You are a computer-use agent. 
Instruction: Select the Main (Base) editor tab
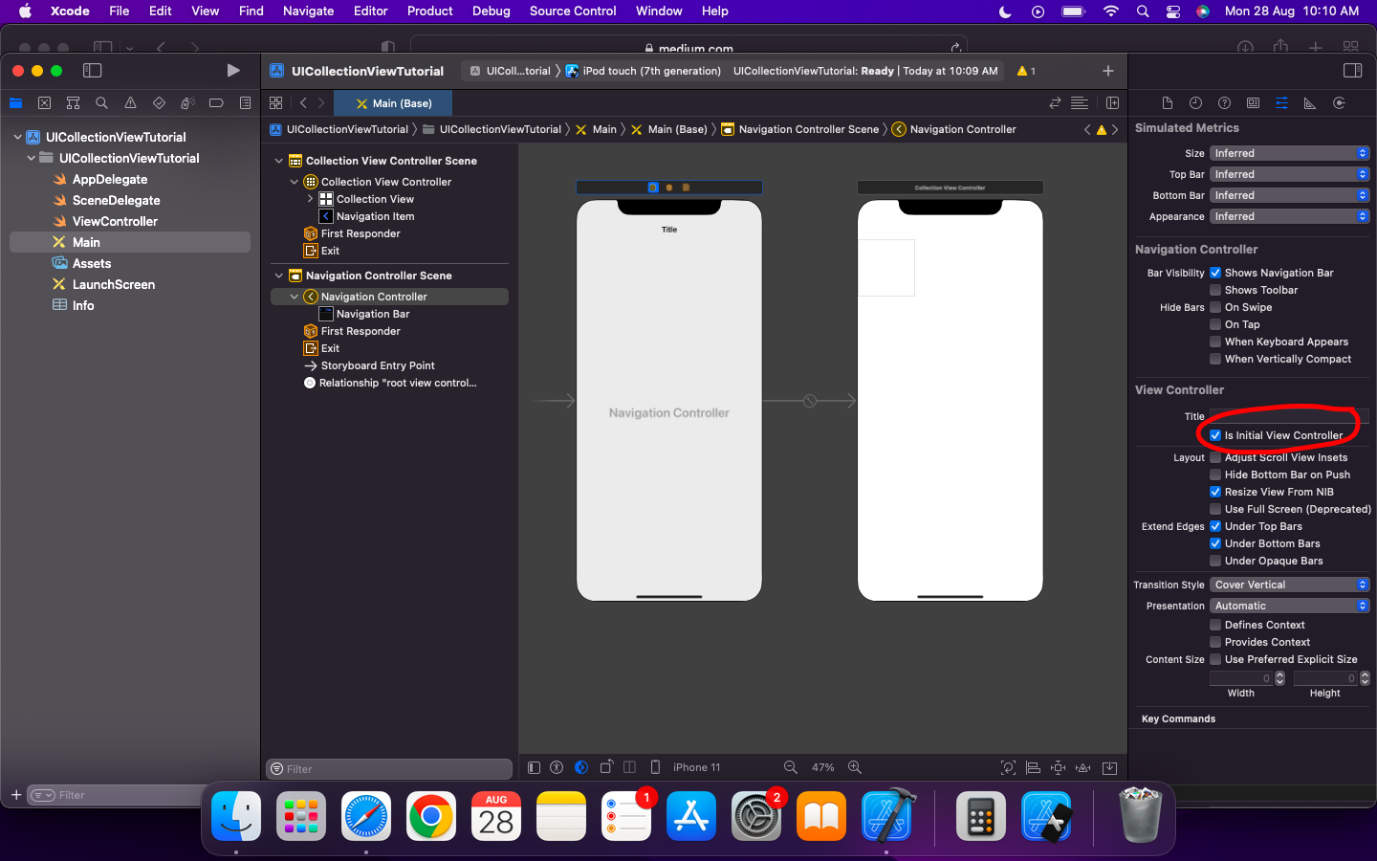pos(393,103)
